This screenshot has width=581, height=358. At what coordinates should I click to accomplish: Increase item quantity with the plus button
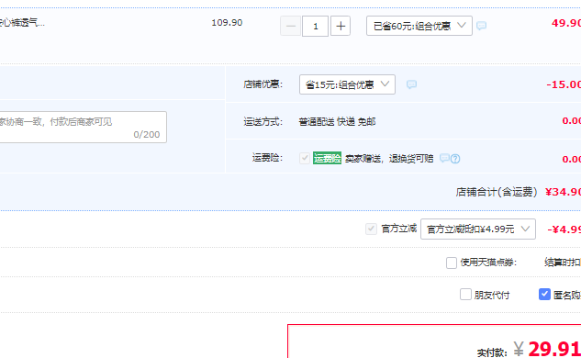click(x=341, y=26)
